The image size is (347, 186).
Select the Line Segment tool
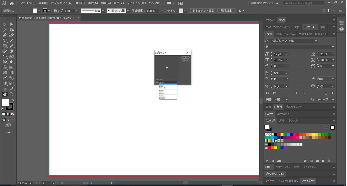coord(12,41)
